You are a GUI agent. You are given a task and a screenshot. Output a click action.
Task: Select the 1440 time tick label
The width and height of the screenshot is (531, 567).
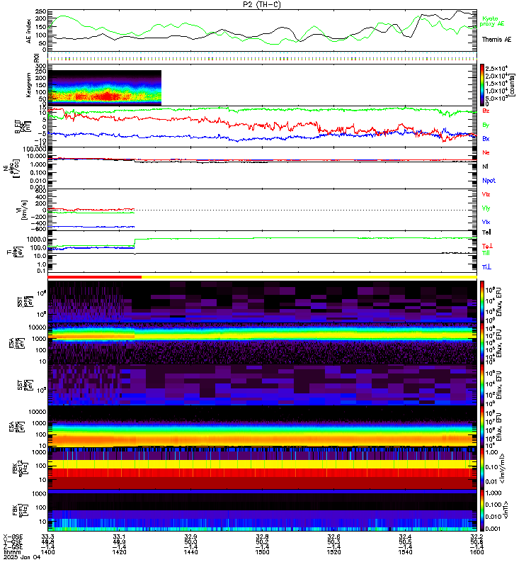(x=190, y=552)
